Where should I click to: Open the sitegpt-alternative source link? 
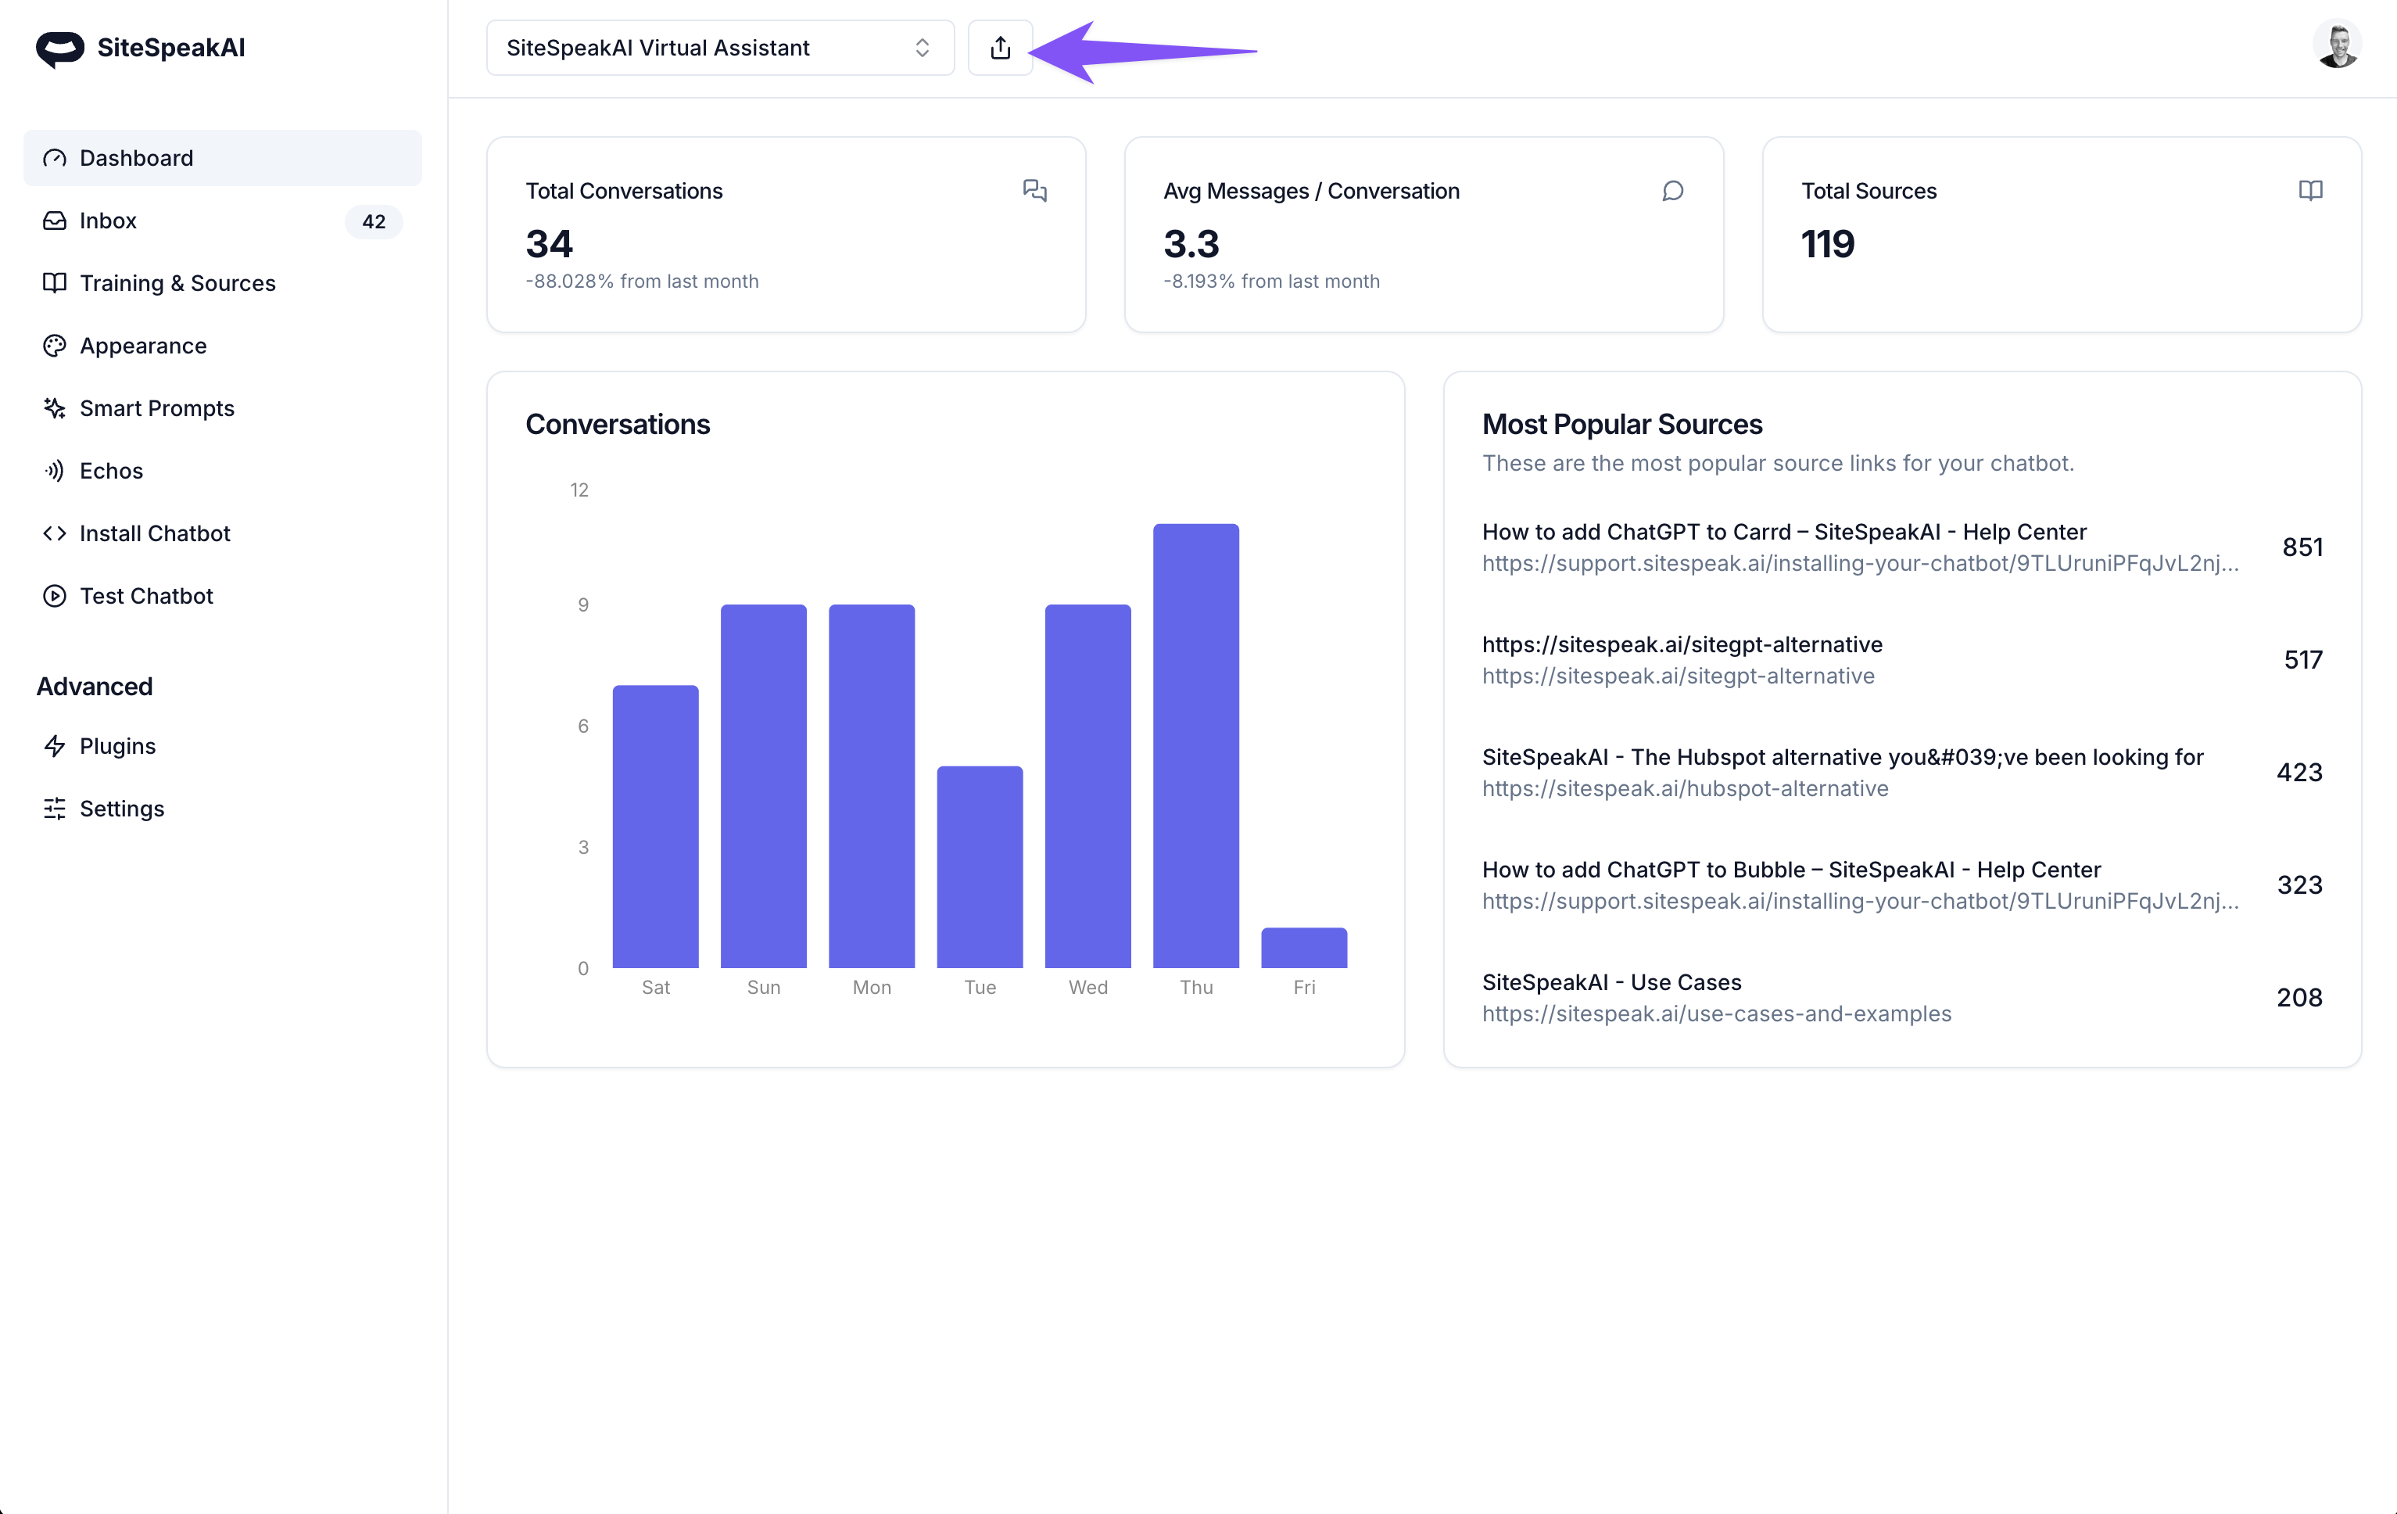(1677, 676)
